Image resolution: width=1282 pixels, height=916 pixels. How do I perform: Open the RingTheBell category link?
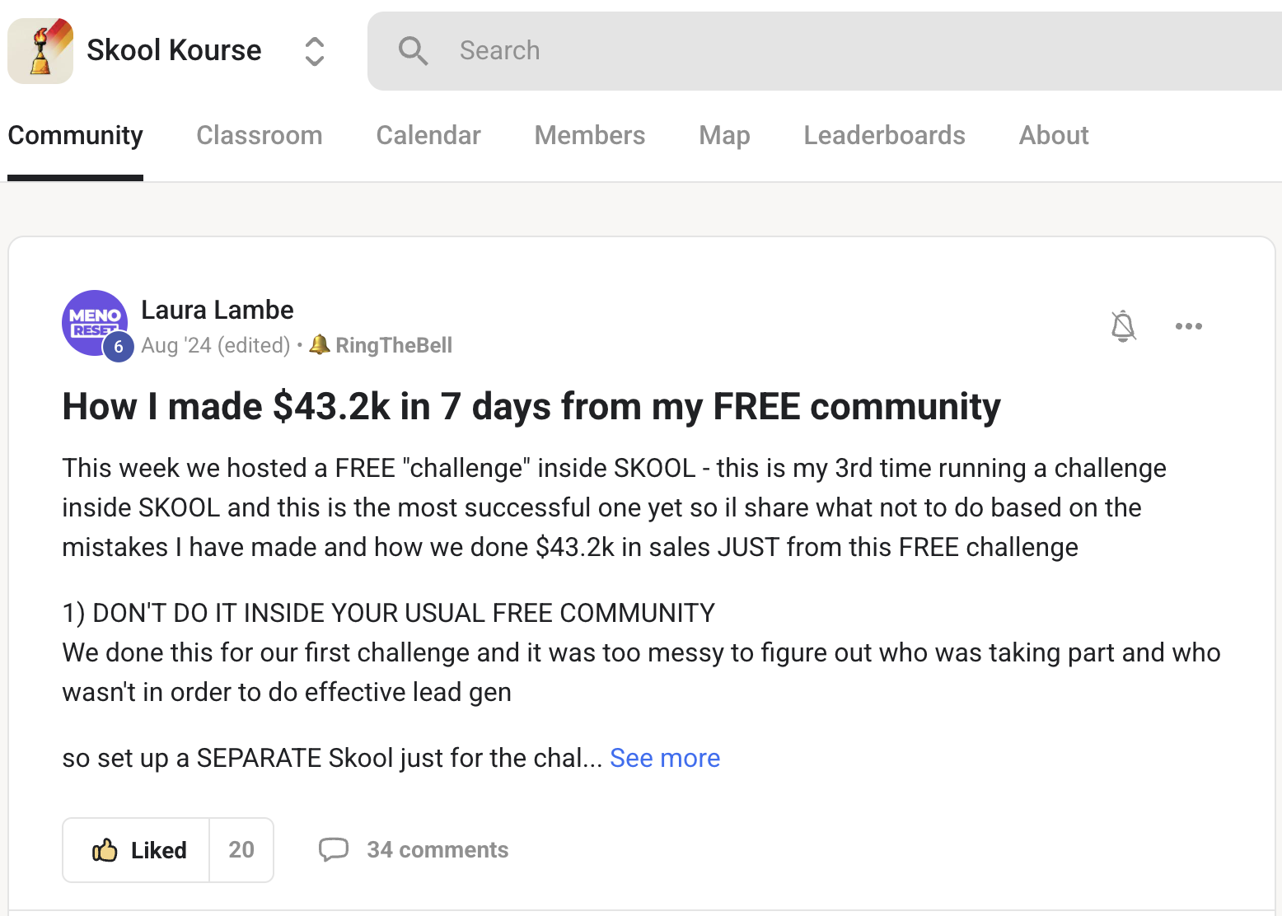point(394,345)
